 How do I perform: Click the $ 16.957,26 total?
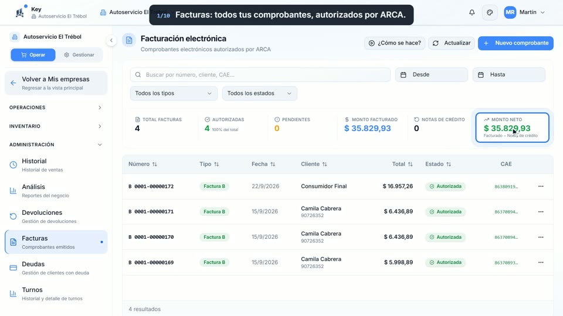point(398,186)
